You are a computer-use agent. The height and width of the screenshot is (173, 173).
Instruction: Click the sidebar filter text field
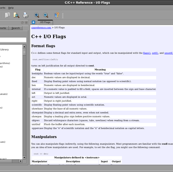pos(13,40)
